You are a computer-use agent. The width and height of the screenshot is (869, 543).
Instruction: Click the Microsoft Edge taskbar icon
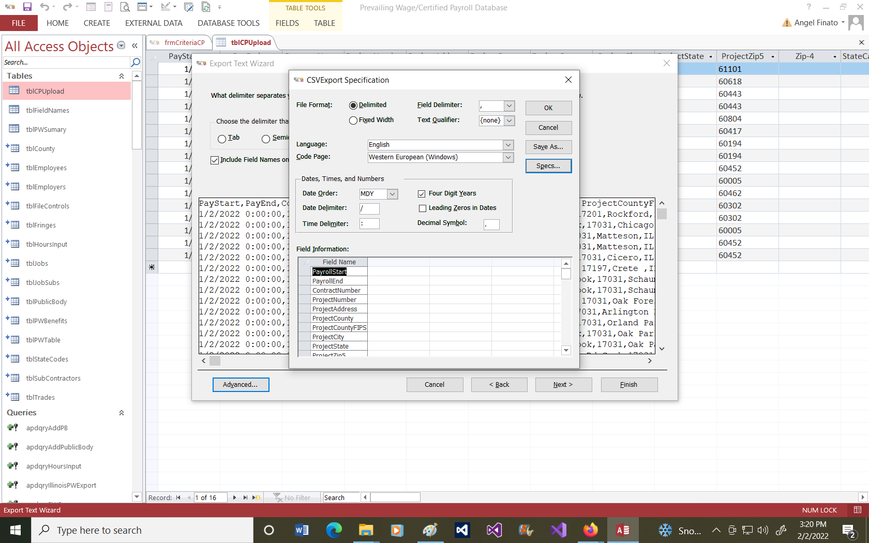(x=334, y=530)
